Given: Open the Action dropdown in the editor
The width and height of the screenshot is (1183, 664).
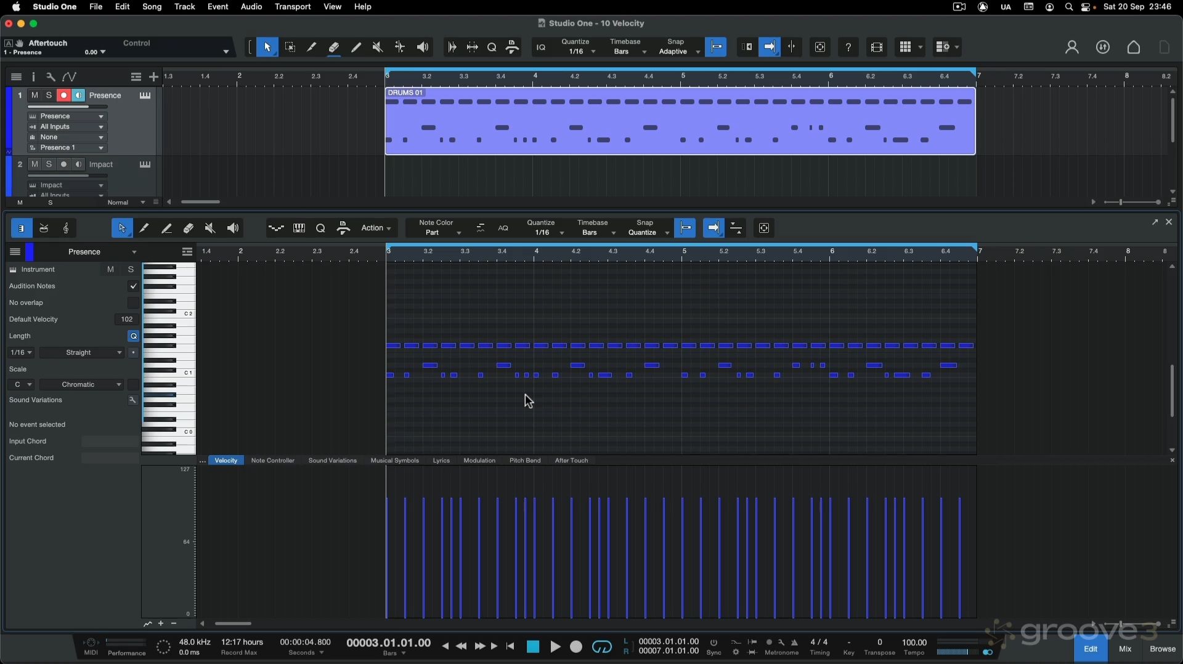Looking at the screenshot, I should 376,229.
